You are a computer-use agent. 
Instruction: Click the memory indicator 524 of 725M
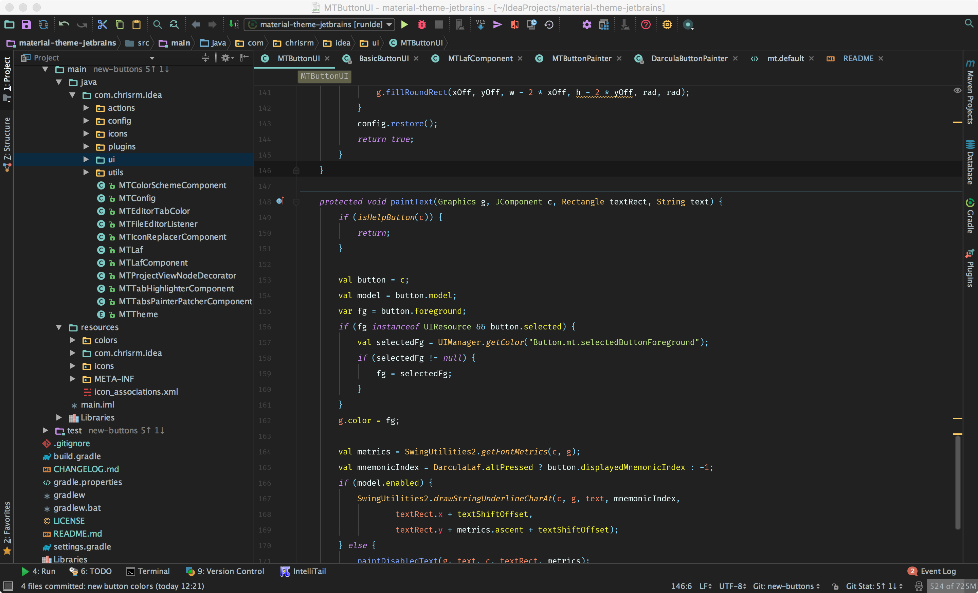pos(952,586)
